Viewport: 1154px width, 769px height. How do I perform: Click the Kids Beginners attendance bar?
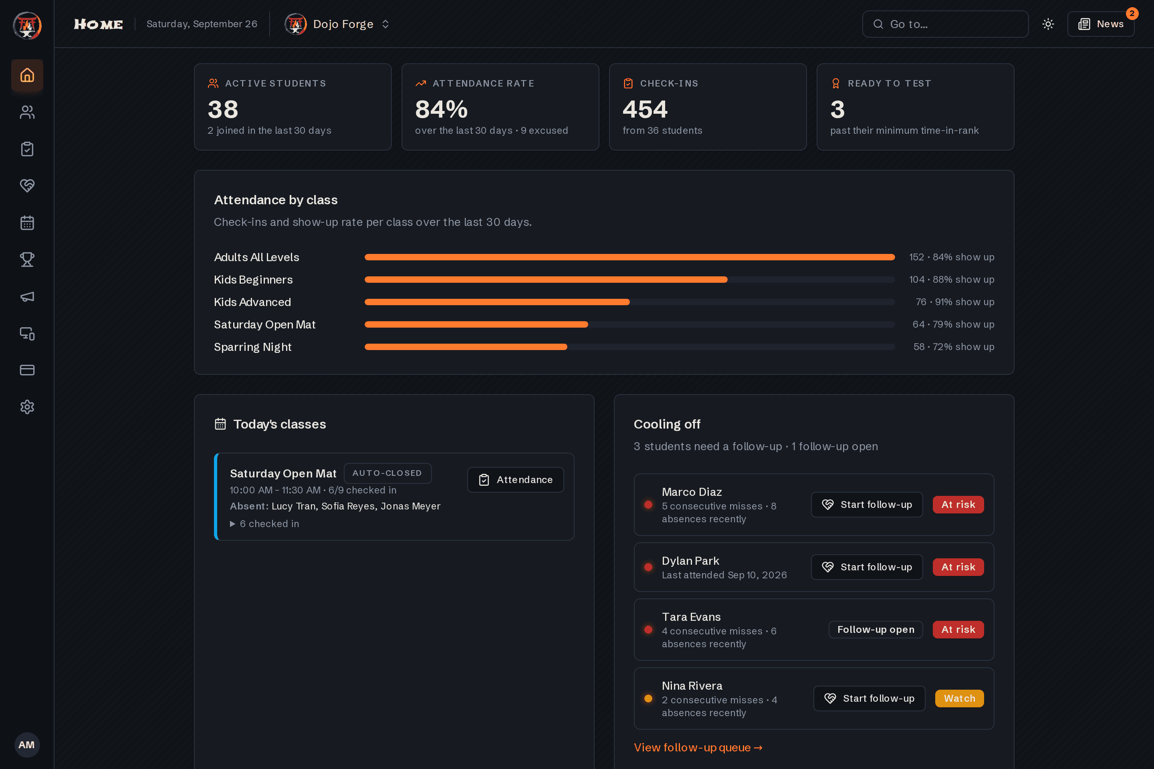tap(629, 280)
